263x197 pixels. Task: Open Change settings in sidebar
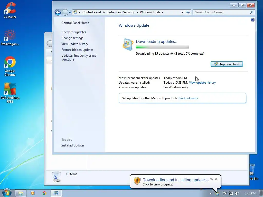pos(72,38)
